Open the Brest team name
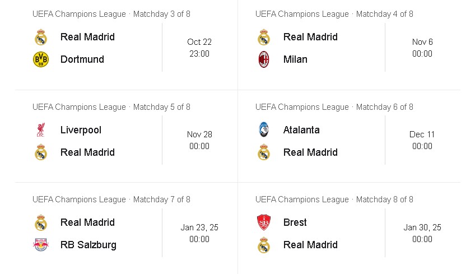The width and height of the screenshot is (475, 274). click(295, 222)
